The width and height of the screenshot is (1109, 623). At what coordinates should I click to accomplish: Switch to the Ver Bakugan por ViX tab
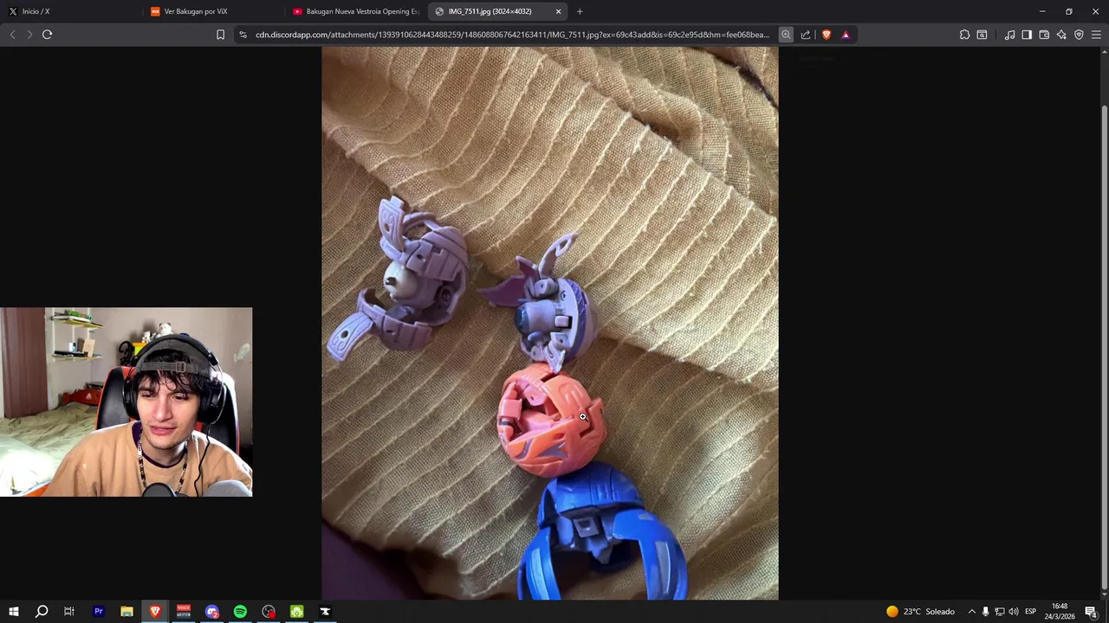pos(212,11)
